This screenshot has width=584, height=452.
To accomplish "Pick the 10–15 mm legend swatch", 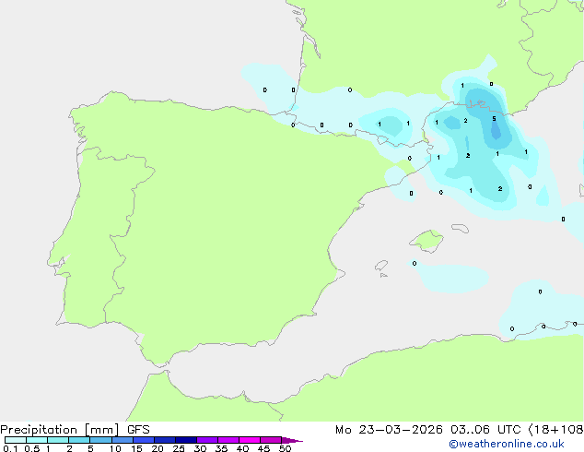I will click(x=123, y=440).
